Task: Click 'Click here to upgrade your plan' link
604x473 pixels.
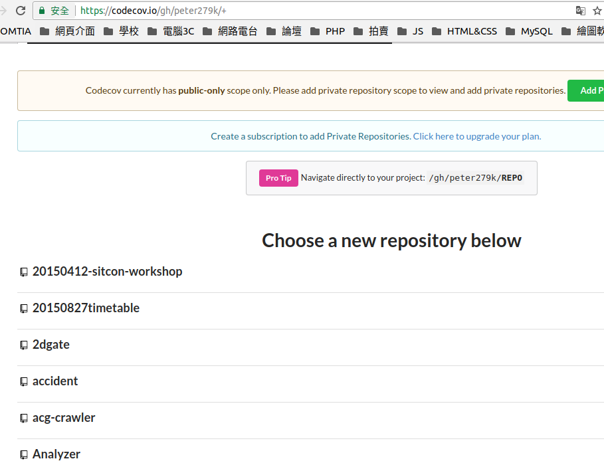Action: click(x=477, y=136)
